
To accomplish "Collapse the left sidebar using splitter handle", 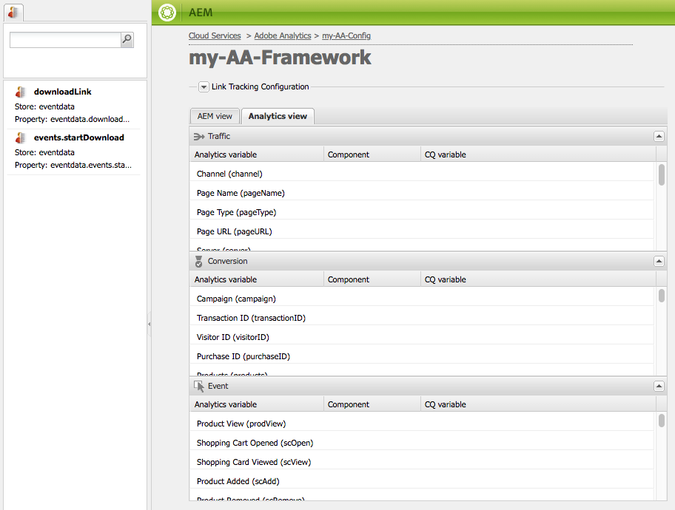I will [149, 324].
